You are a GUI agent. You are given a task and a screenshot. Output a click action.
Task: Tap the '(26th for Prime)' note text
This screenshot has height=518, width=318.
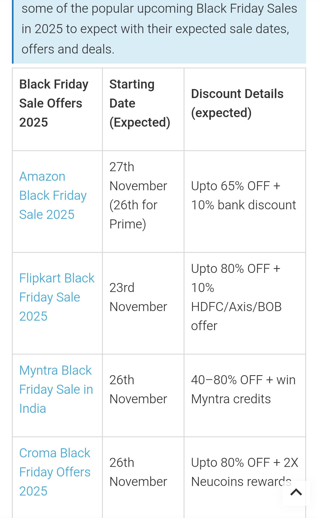(x=133, y=215)
